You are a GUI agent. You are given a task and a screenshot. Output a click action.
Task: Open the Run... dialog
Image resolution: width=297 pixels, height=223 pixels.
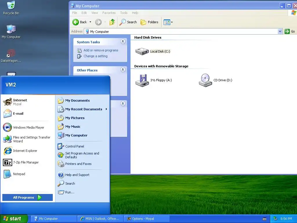coord(83,192)
